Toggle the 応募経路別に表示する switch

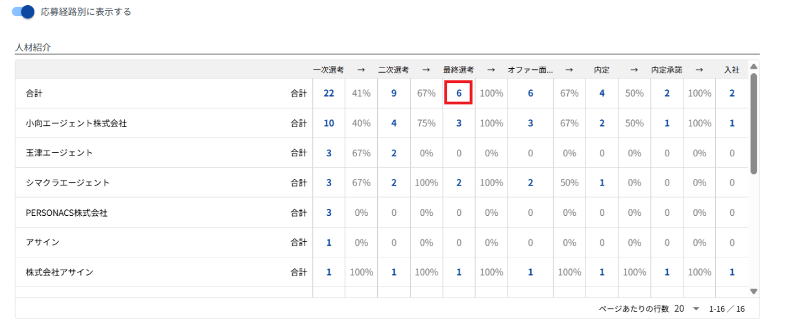[x=23, y=12]
